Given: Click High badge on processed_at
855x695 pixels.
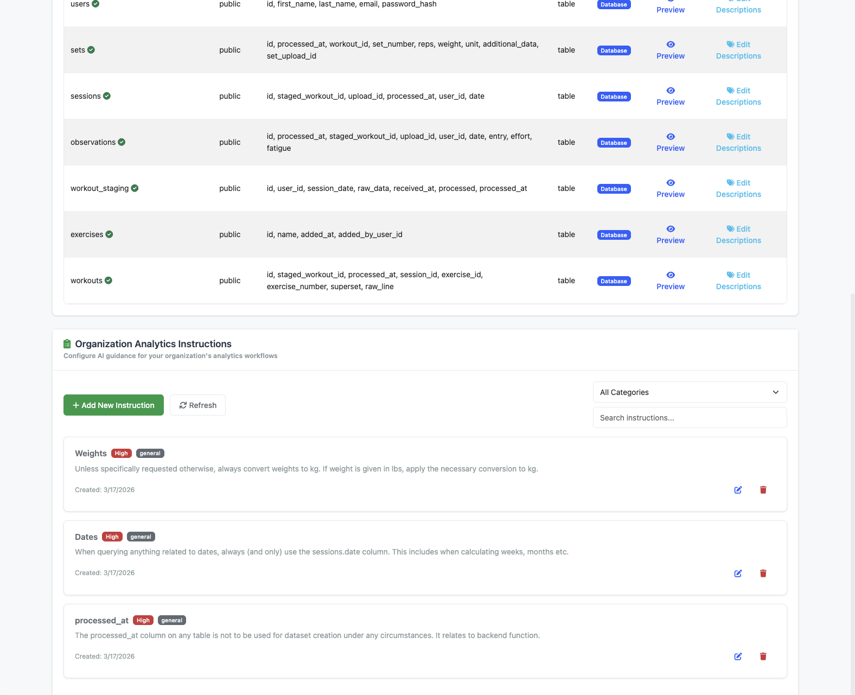Looking at the screenshot, I should [x=143, y=620].
